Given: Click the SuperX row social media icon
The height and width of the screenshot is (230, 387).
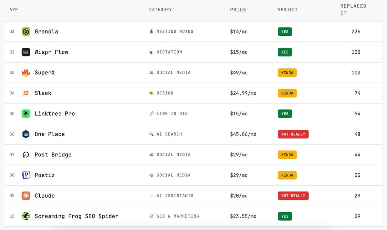Looking at the screenshot, I should tap(151, 73).
